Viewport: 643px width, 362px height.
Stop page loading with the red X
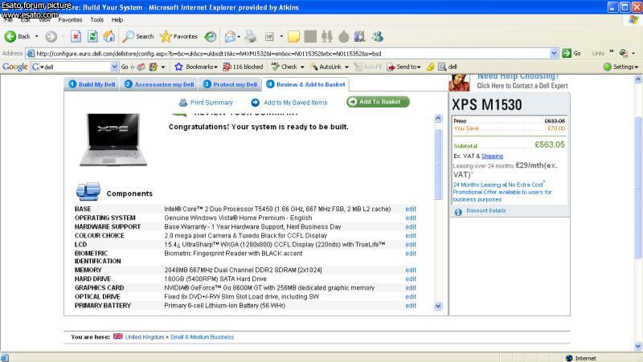coord(76,36)
